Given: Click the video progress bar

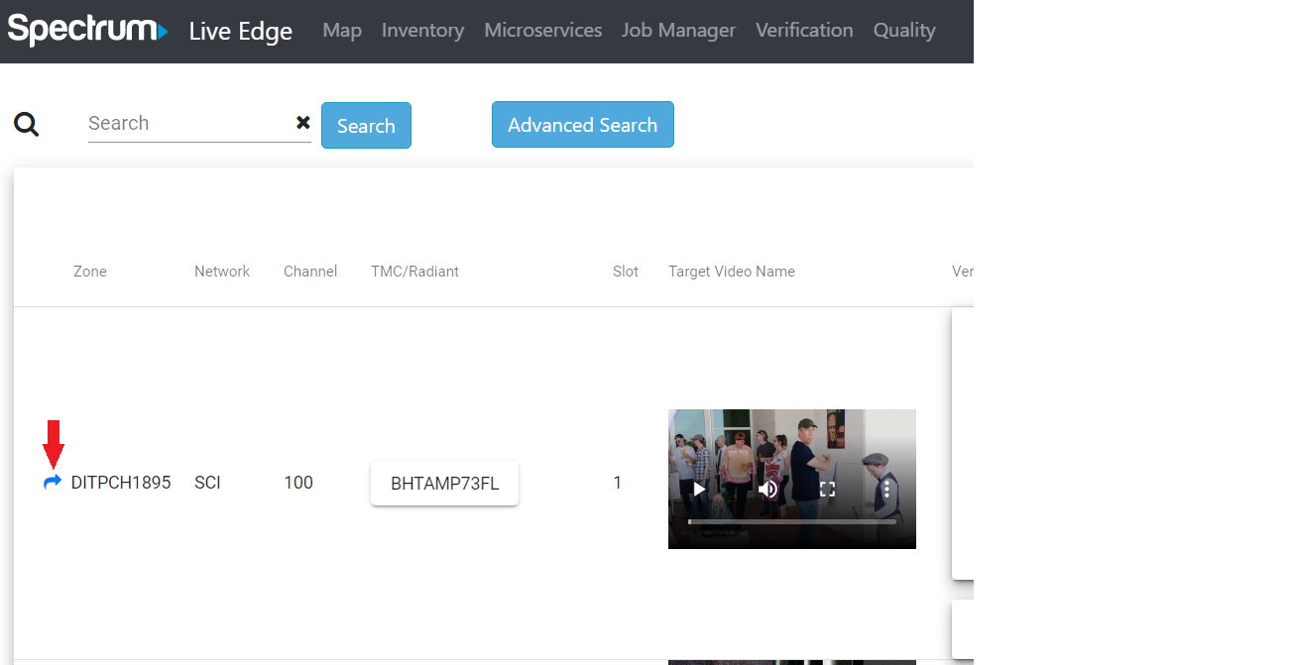Looking at the screenshot, I should coord(792,521).
